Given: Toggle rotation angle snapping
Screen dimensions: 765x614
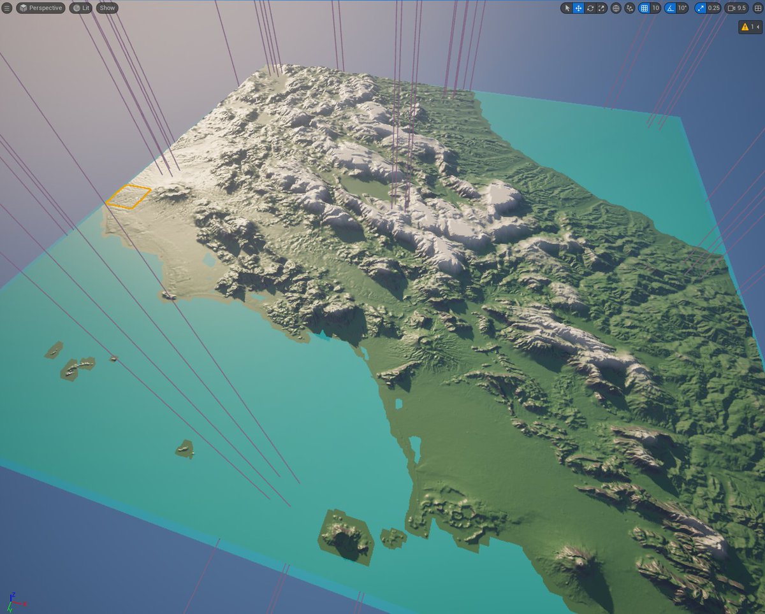Looking at the screenshot, I should pyautogui.click(x=671, y=8).
